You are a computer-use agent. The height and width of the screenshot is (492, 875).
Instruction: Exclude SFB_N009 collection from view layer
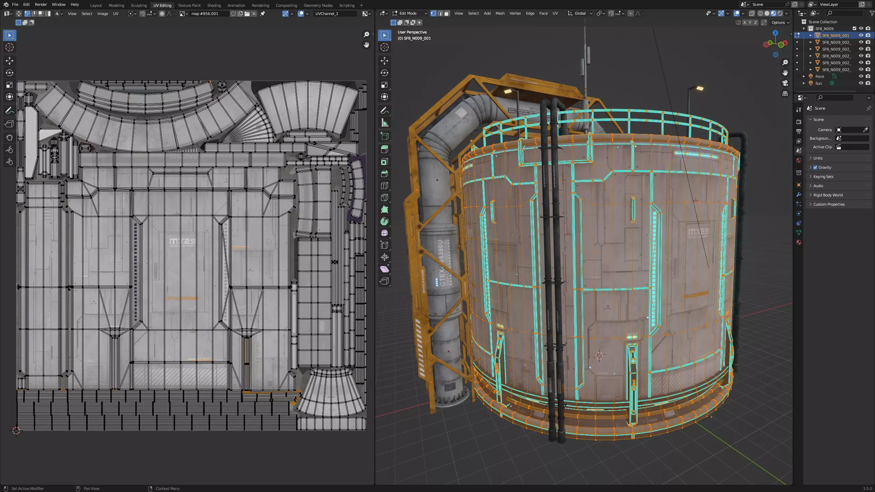[x=854, y=28]
